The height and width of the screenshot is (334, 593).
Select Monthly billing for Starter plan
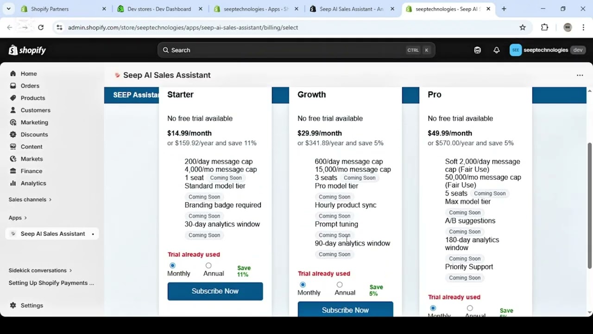(172, 265)
